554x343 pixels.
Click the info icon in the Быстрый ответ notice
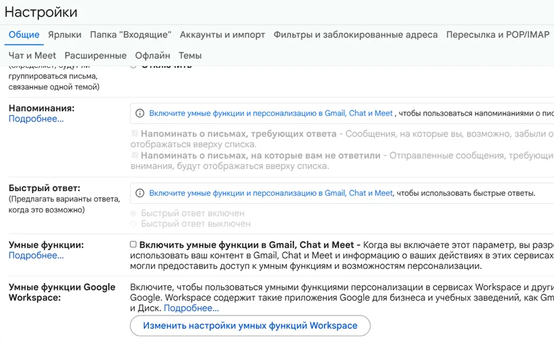point(140,193)
